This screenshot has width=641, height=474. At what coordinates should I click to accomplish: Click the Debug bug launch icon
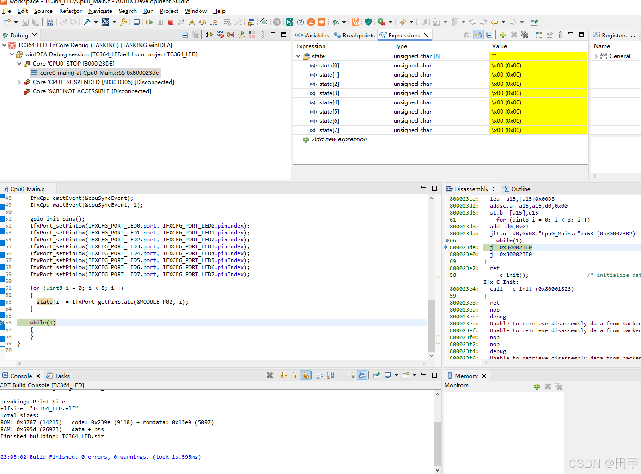tap(336, 22)
